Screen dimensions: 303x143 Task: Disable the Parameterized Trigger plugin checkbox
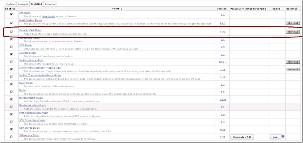11,69
